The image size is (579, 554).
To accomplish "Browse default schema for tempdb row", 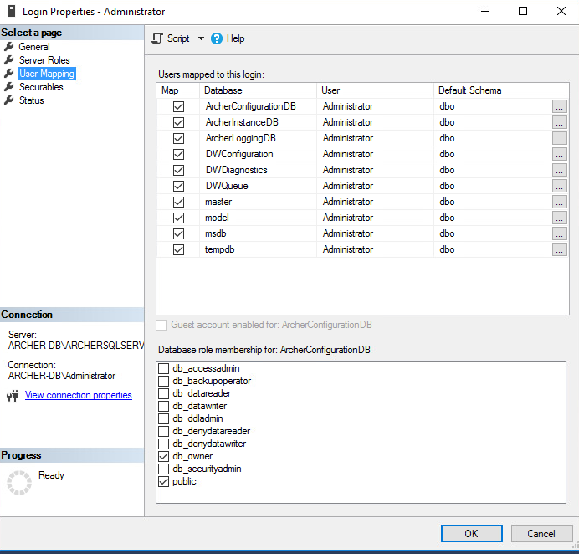I will click(x=560, y=249).
